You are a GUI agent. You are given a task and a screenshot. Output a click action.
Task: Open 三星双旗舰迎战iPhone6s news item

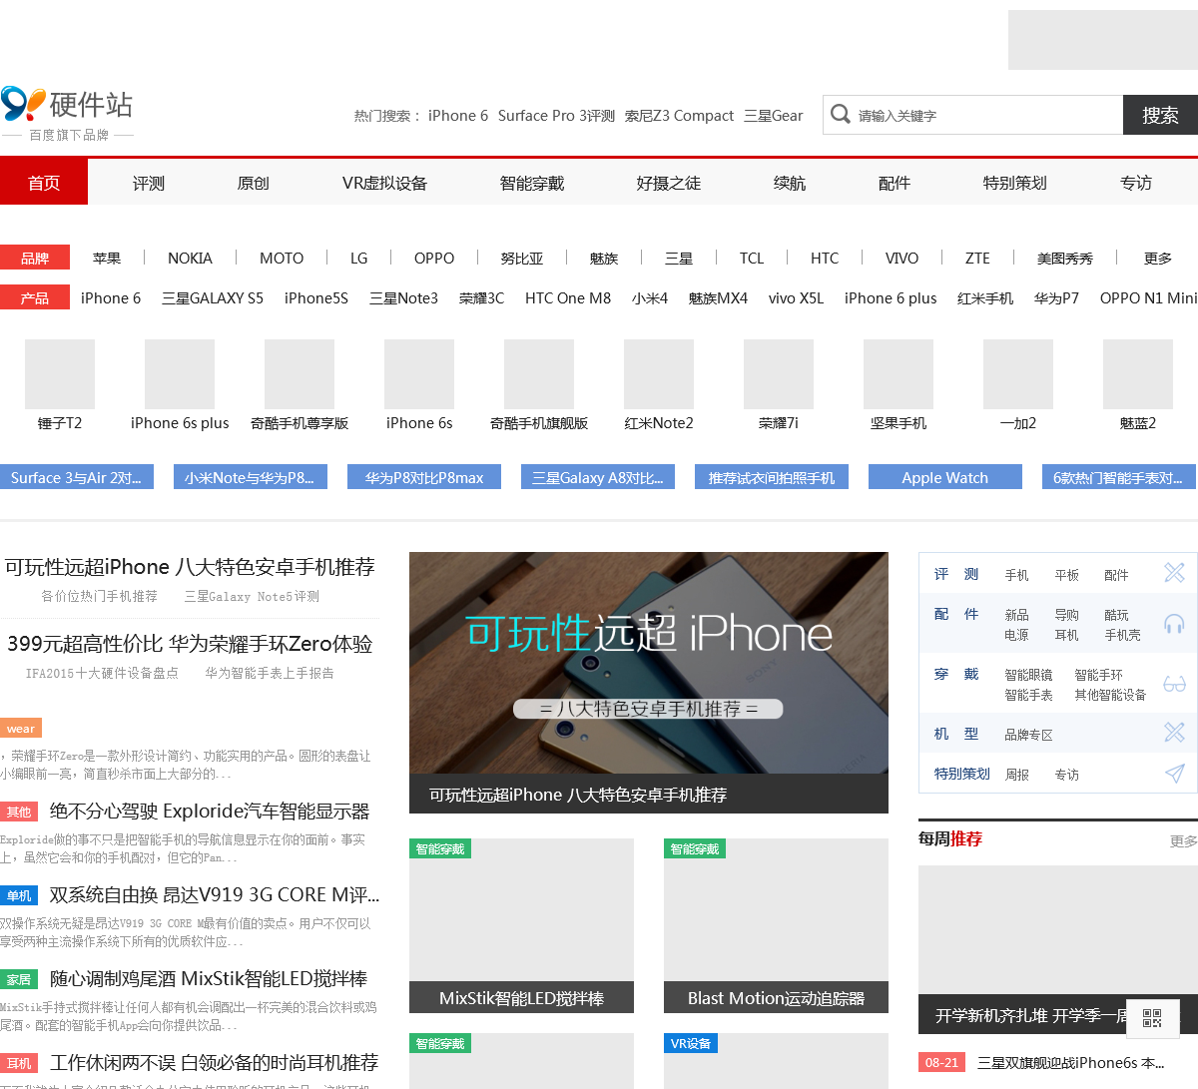pyautogui.click(x=1070, y=1062)
